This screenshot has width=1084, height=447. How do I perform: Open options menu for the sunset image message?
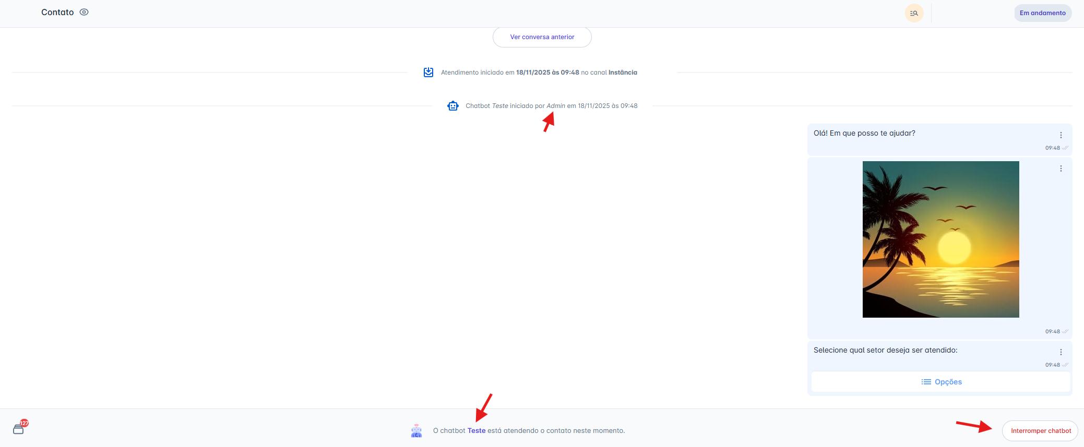(x=1061, y=168)
